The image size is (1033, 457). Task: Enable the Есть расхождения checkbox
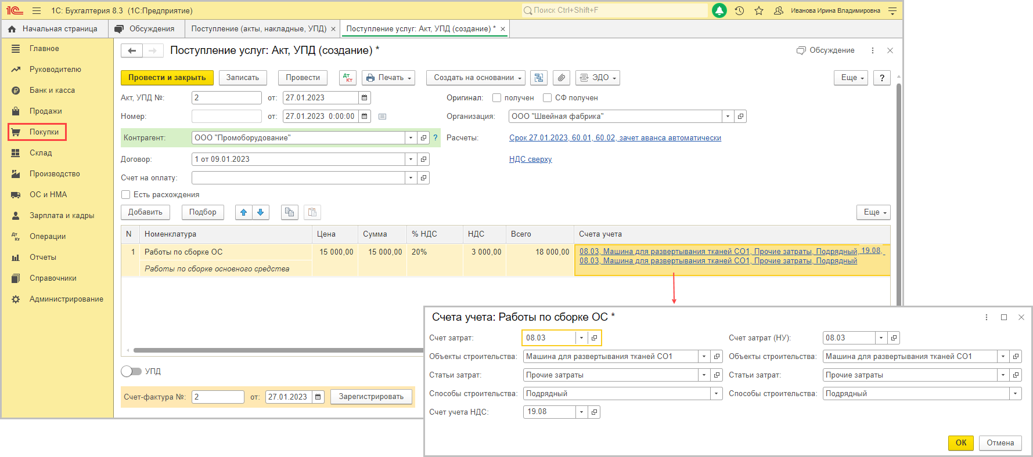(125, 195)
